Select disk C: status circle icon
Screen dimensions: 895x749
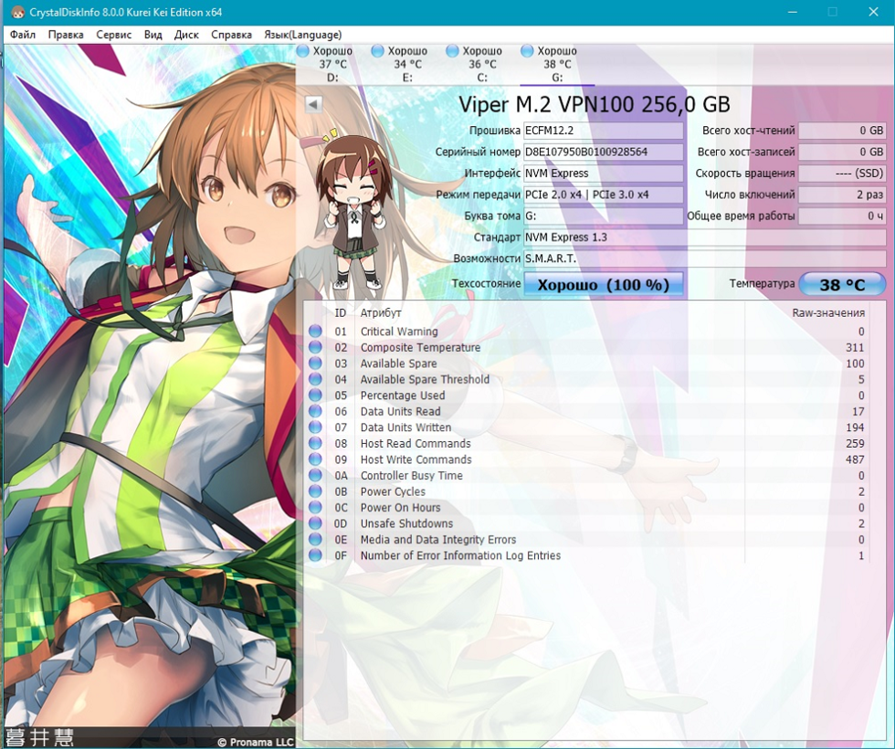(452, 51)
